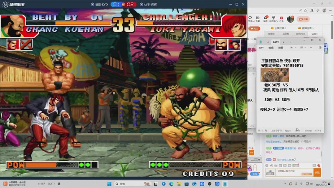The image size is (334, 188).
Task: Click the Kuaishou page vertical scrollbar
Action: tap(332, 30)
